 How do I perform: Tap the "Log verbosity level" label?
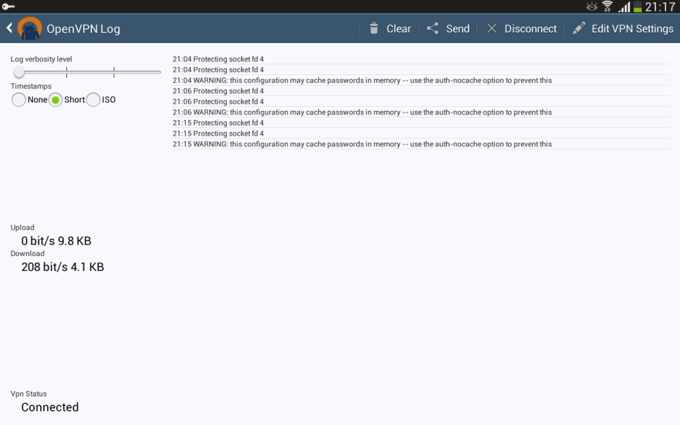tap(41, 59)
